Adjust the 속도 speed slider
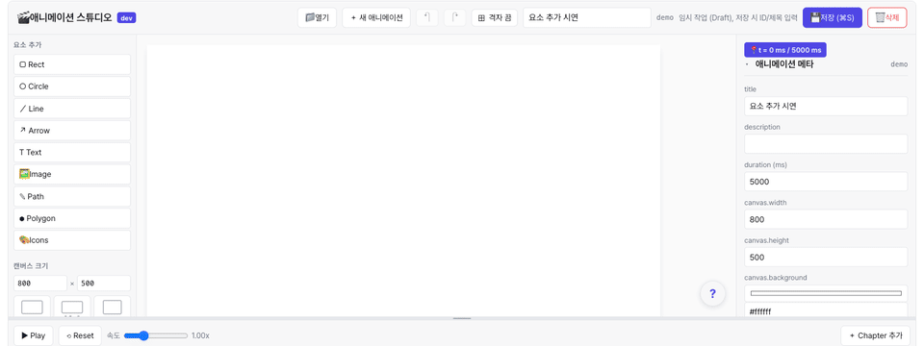This screenshot has width=924, height=346. (x=156, y=335)
